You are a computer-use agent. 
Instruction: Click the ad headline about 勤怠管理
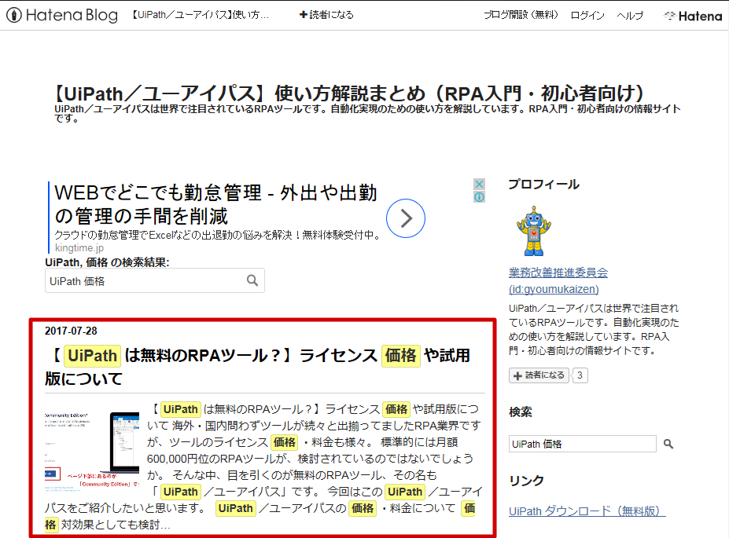click(x=215, y=204)
